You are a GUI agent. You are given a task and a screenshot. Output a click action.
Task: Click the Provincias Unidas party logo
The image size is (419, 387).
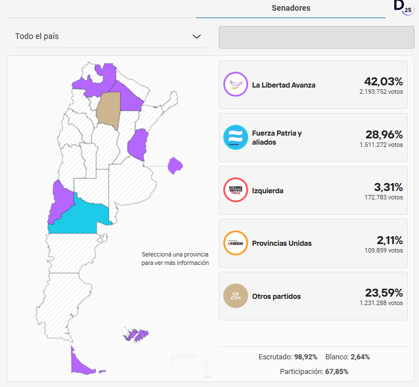coord(236,243)
